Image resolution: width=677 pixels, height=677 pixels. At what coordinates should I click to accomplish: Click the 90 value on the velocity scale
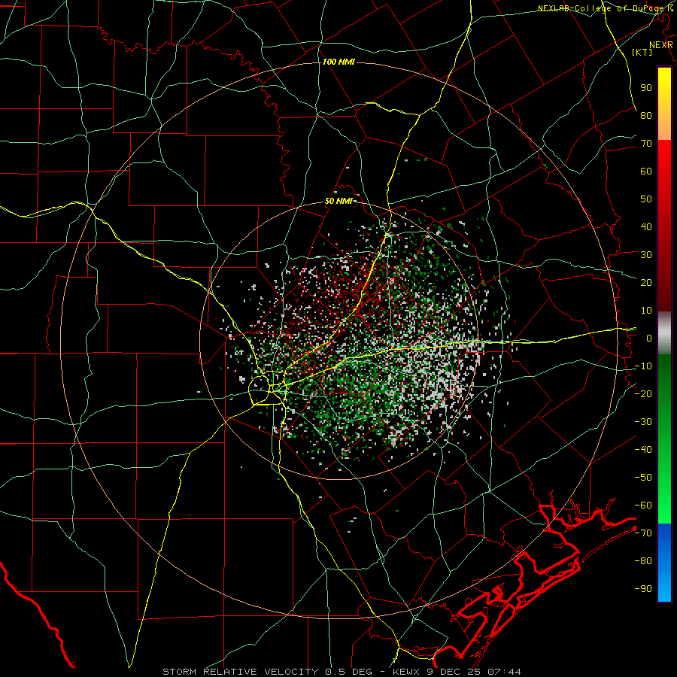click(646, 88)
